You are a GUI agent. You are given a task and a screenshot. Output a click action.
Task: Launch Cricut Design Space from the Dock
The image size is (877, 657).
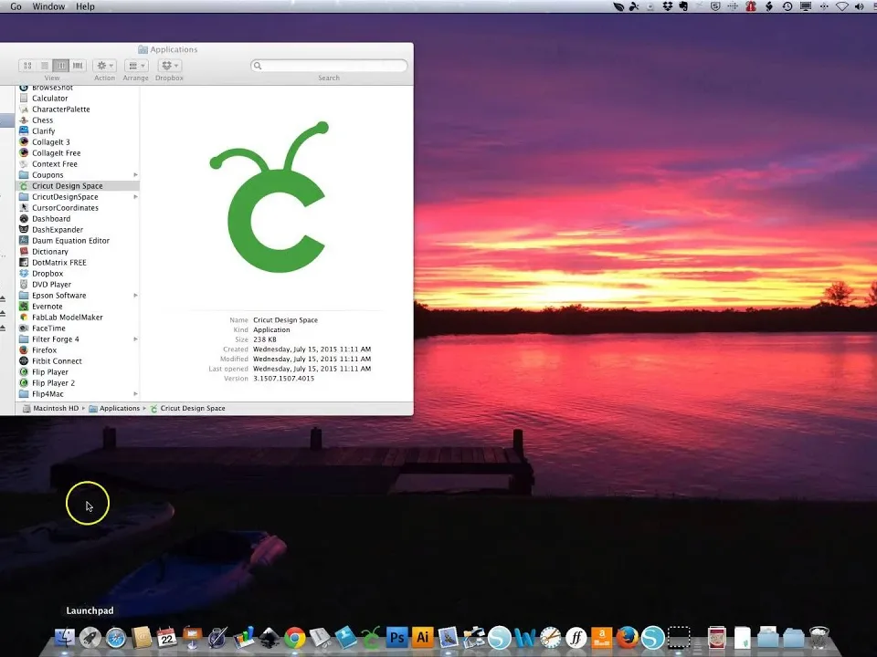click(369, 637)
